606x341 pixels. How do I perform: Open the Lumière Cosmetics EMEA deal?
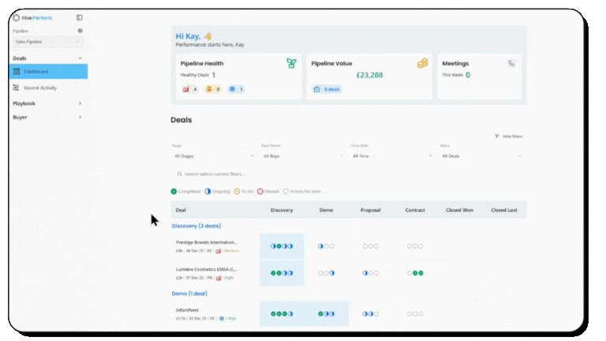(x=207, y=269)
